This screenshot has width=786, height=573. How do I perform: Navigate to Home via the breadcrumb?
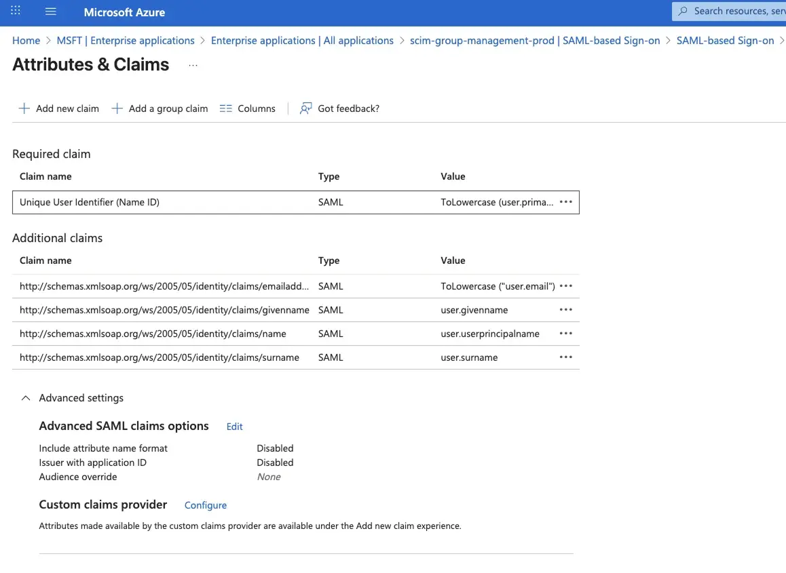26,40
